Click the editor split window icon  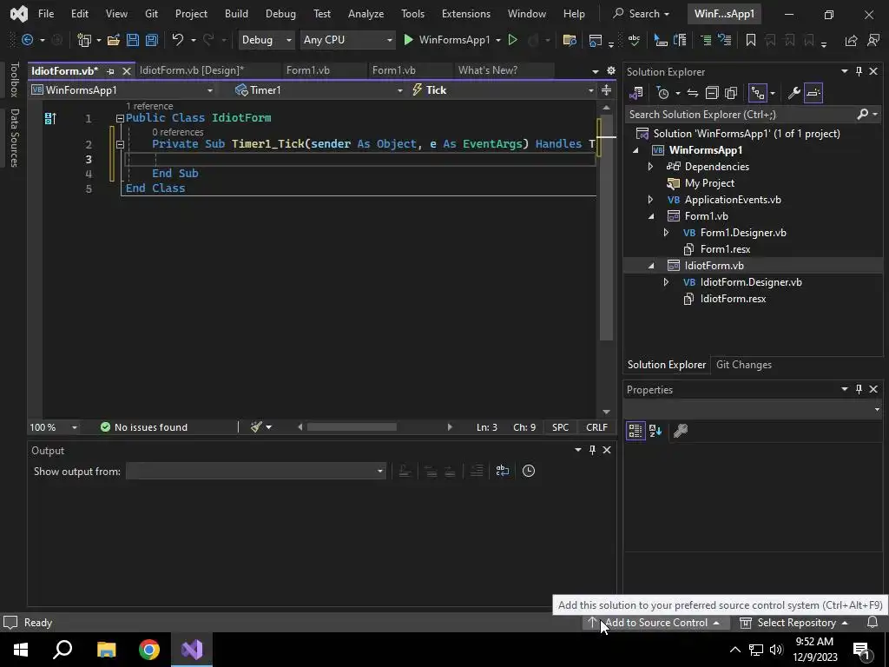tap(606, 90)
